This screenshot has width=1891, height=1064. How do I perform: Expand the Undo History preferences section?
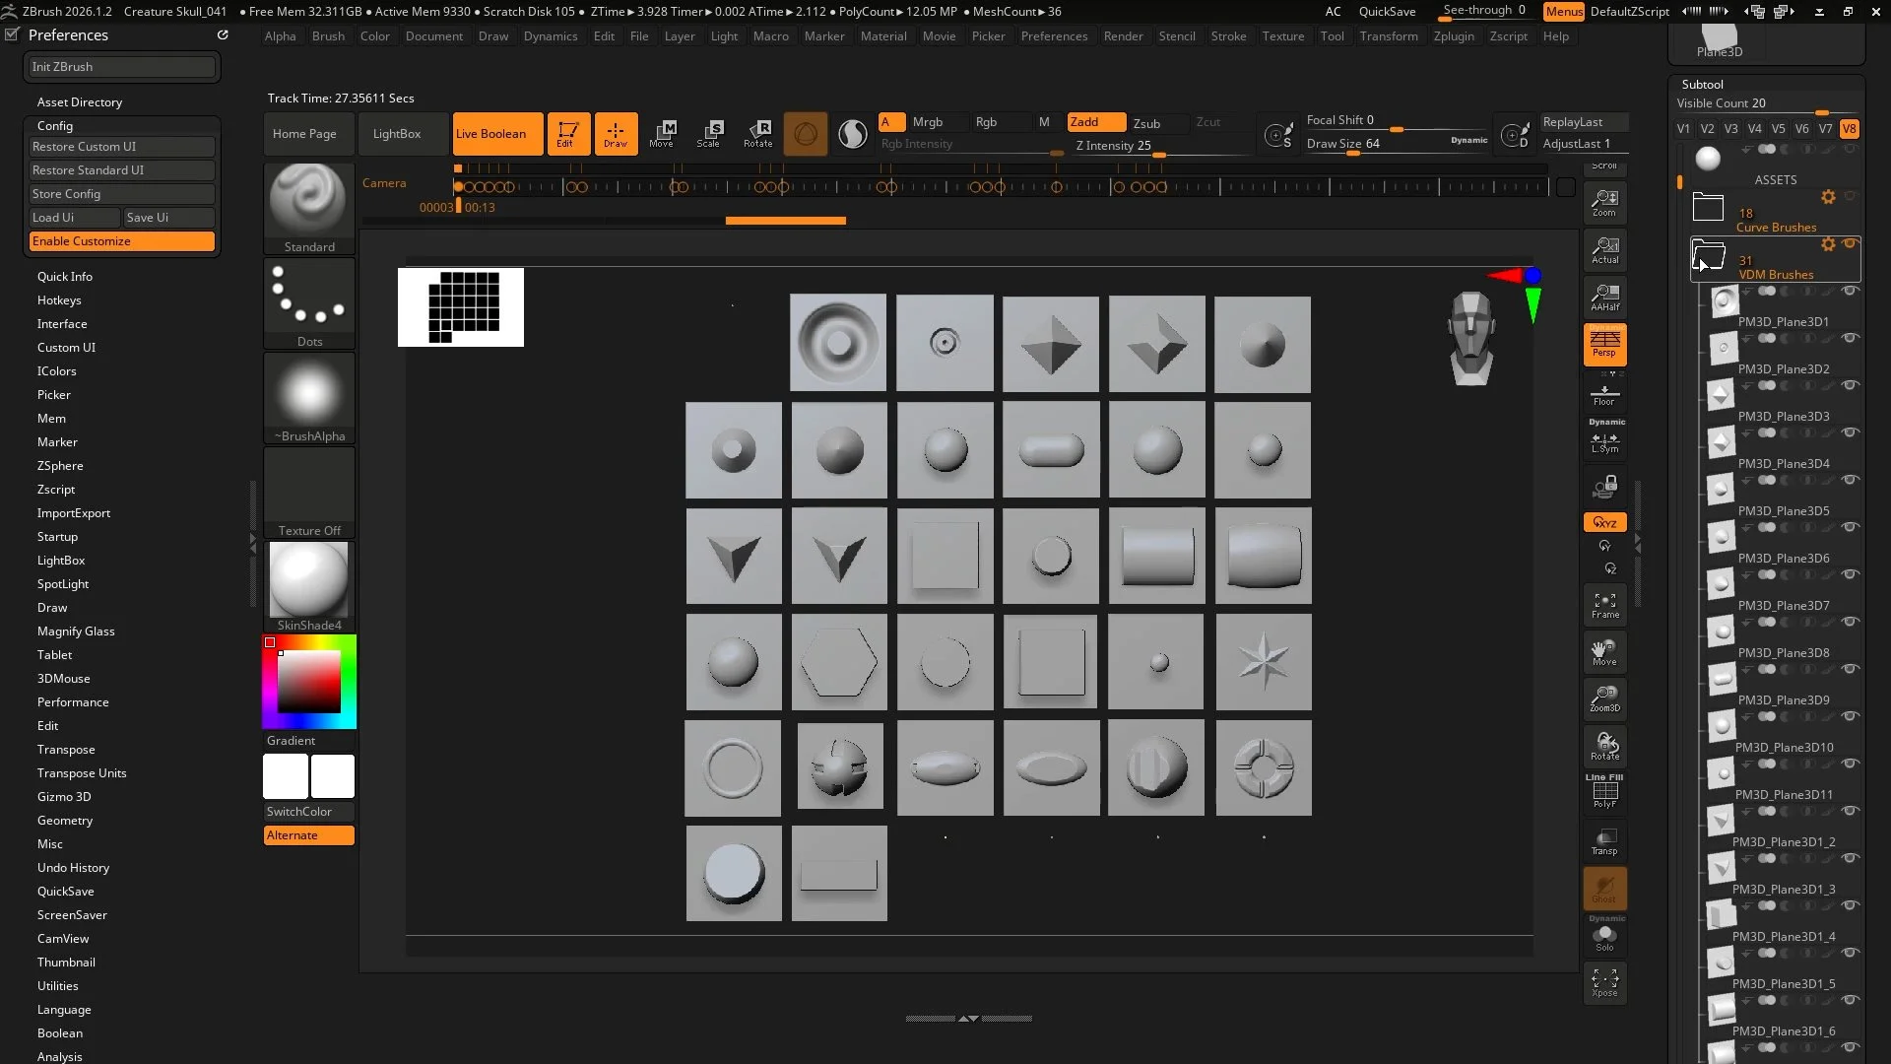coord(73,868)
